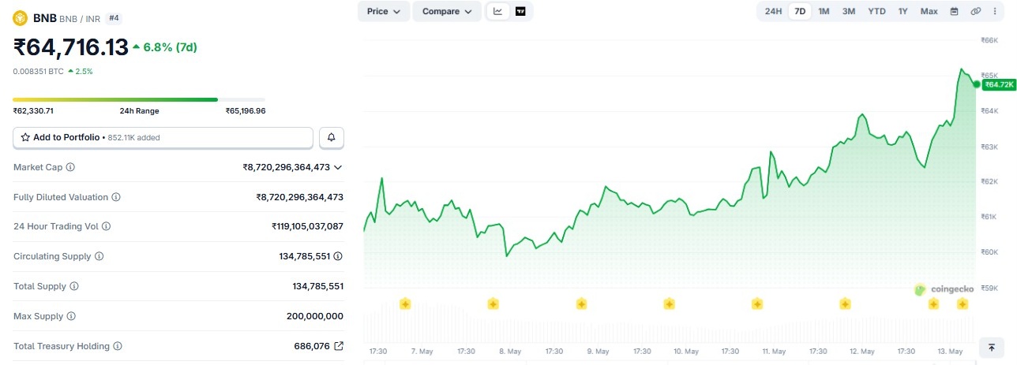This screenshot has height=365, width=1017.
Task: Select the 1M time range
Action: coord(824,11)
